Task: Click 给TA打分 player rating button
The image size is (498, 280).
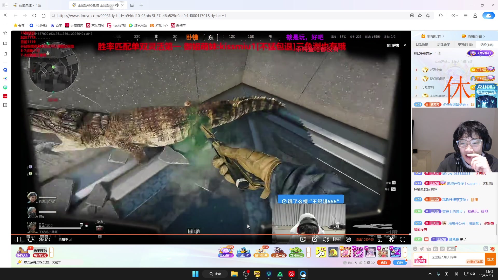Action: coord(40,255)
